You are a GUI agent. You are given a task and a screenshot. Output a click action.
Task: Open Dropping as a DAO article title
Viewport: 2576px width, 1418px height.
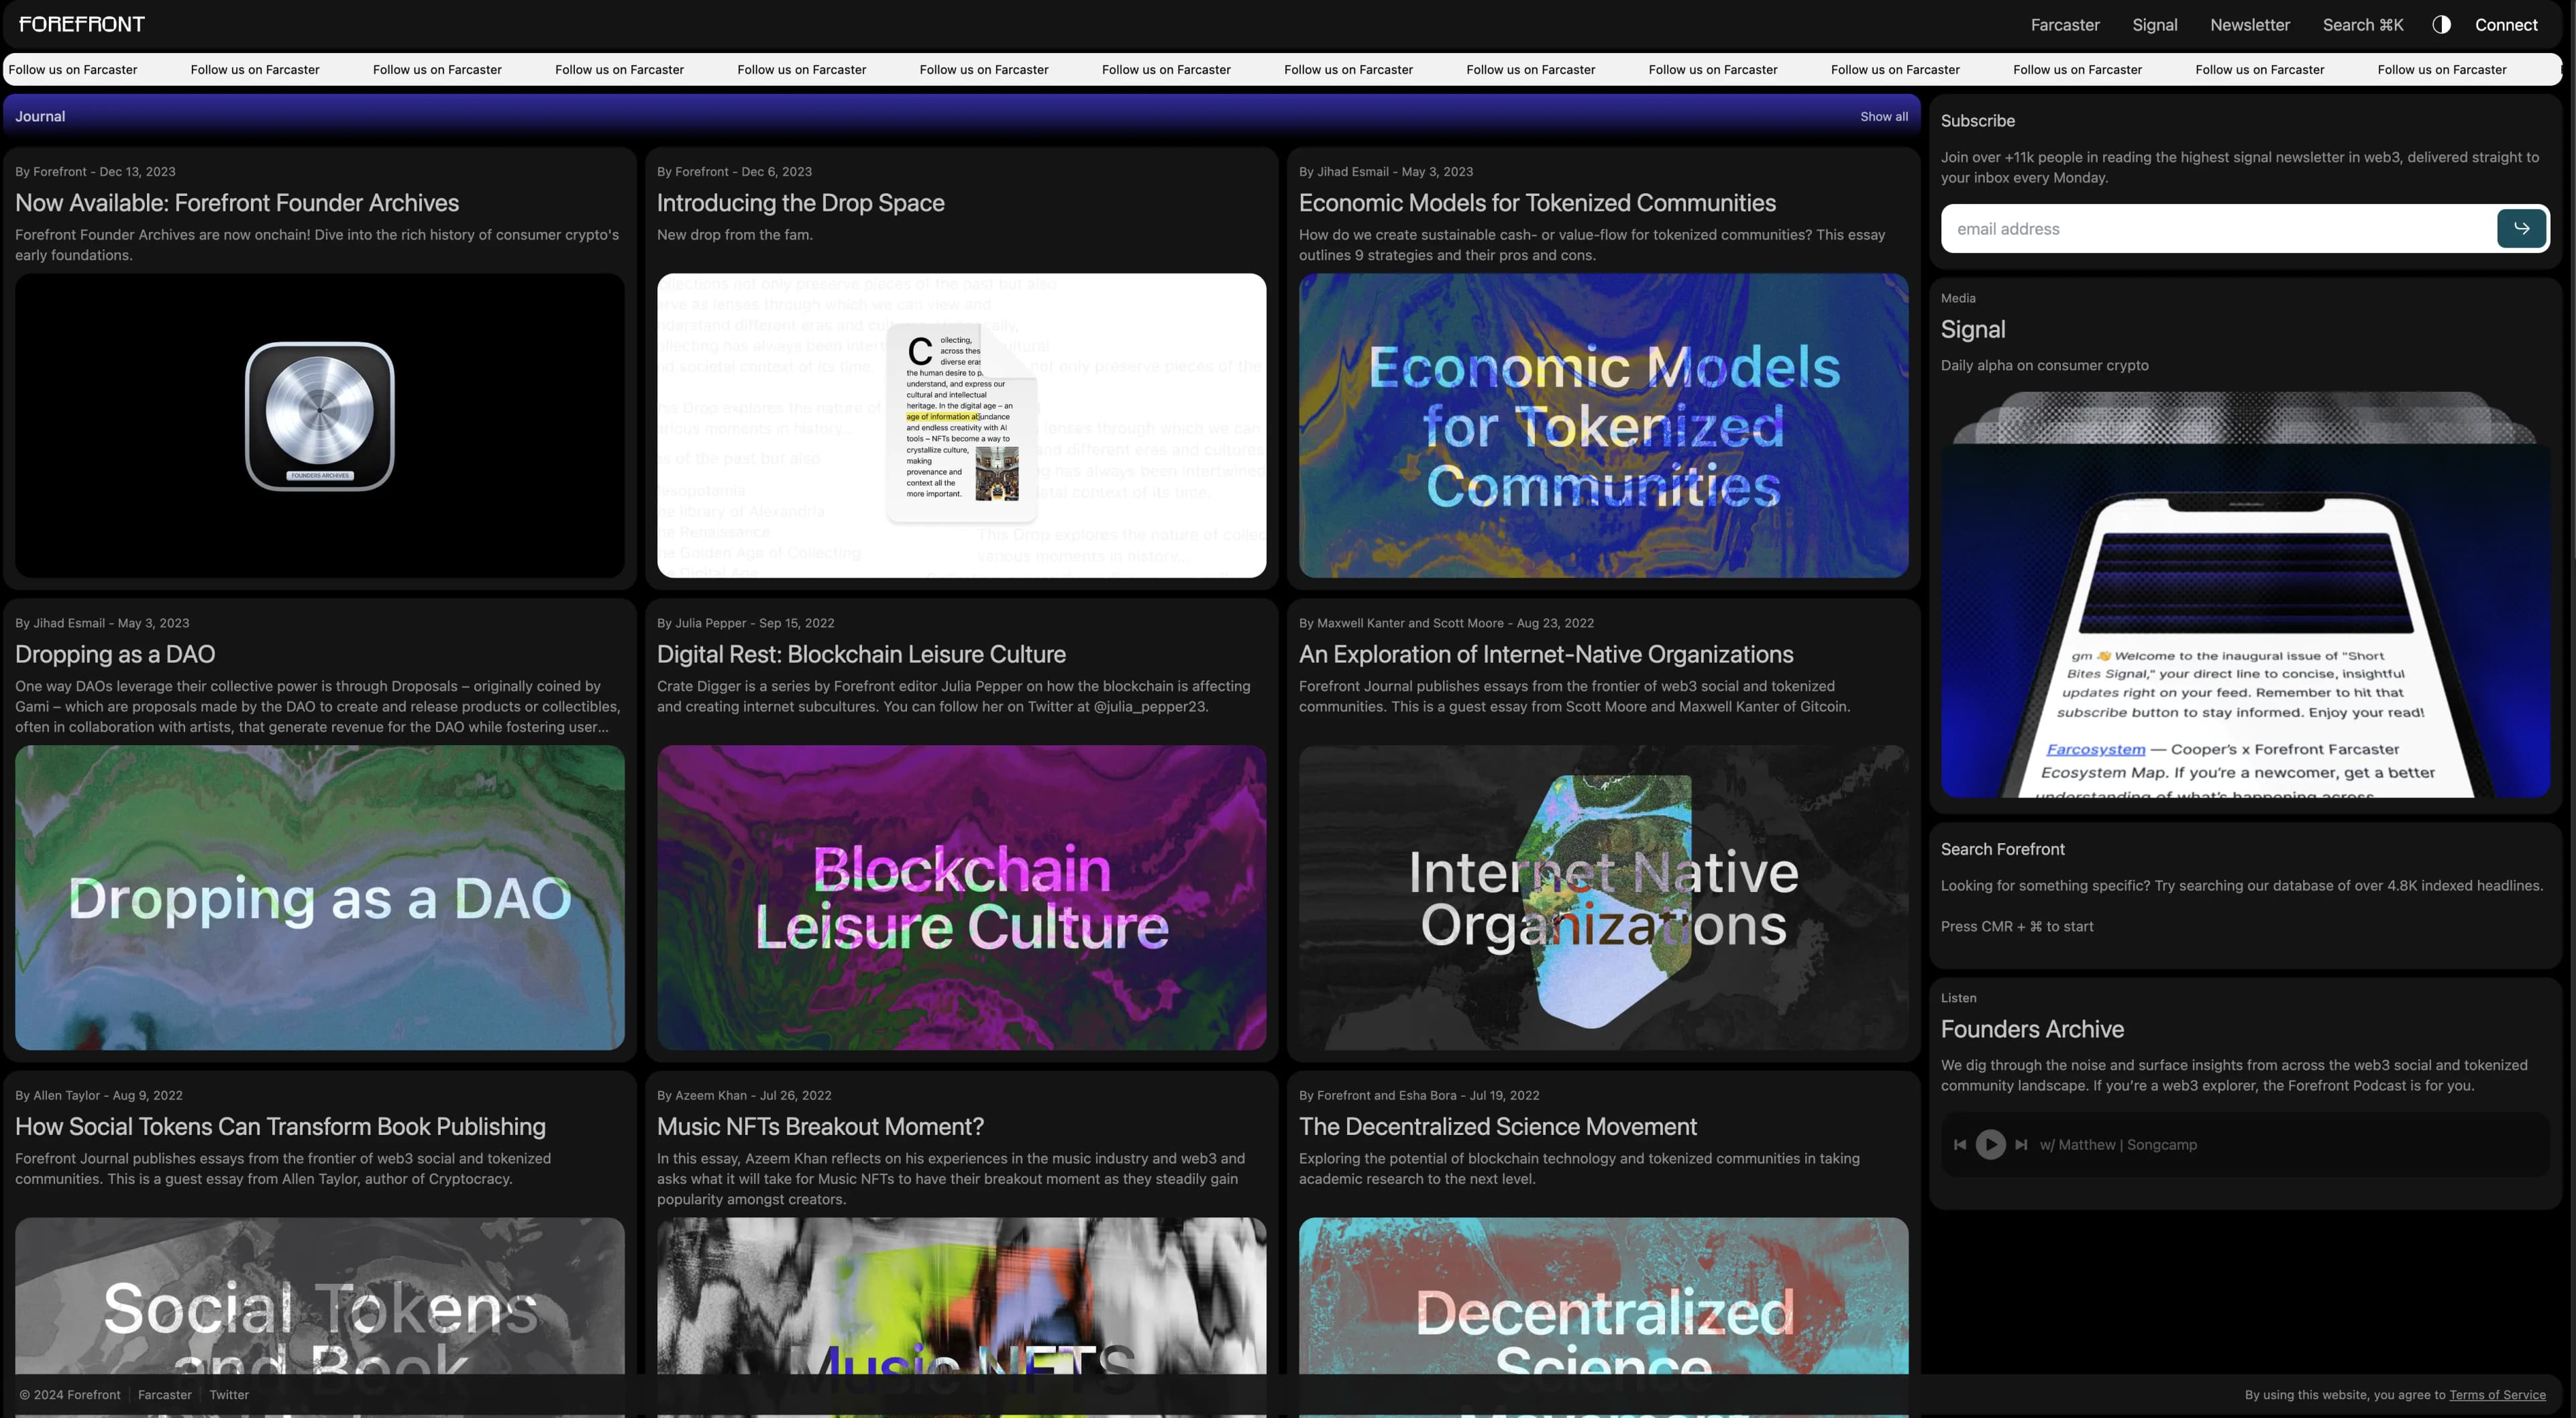coord(115,654)
